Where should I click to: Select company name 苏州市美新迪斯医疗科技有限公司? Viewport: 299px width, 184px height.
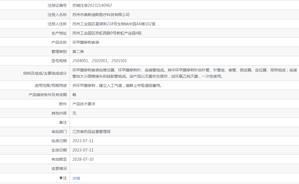101,15
